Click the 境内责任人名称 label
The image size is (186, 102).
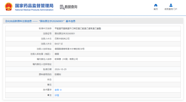coord(44,59)
